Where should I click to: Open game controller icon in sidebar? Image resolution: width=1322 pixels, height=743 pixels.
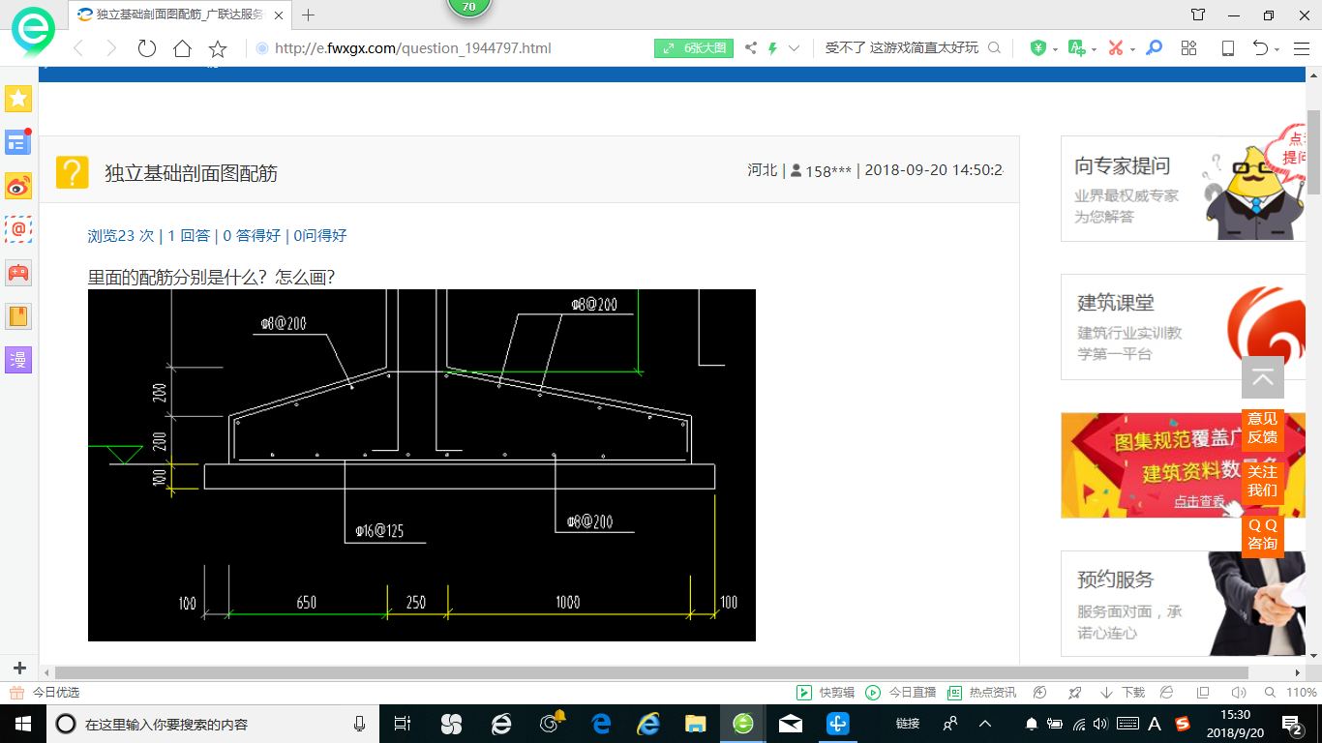(x=18, y=273)
